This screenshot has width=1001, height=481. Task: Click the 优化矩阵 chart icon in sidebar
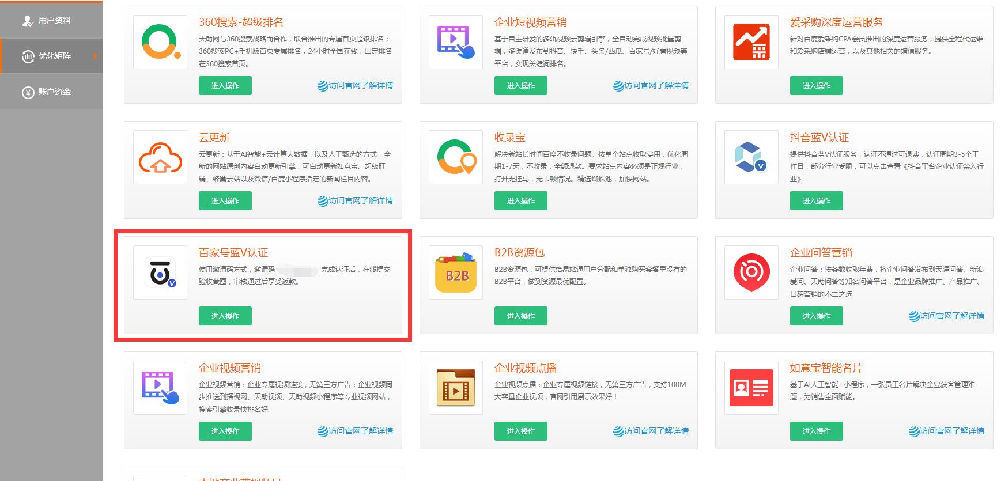(x=28, y=56)
